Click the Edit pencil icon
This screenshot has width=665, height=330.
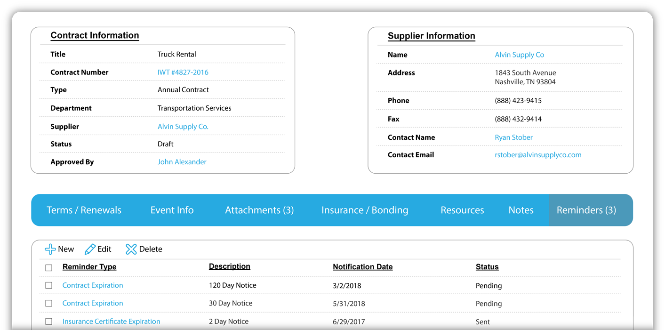90,249
